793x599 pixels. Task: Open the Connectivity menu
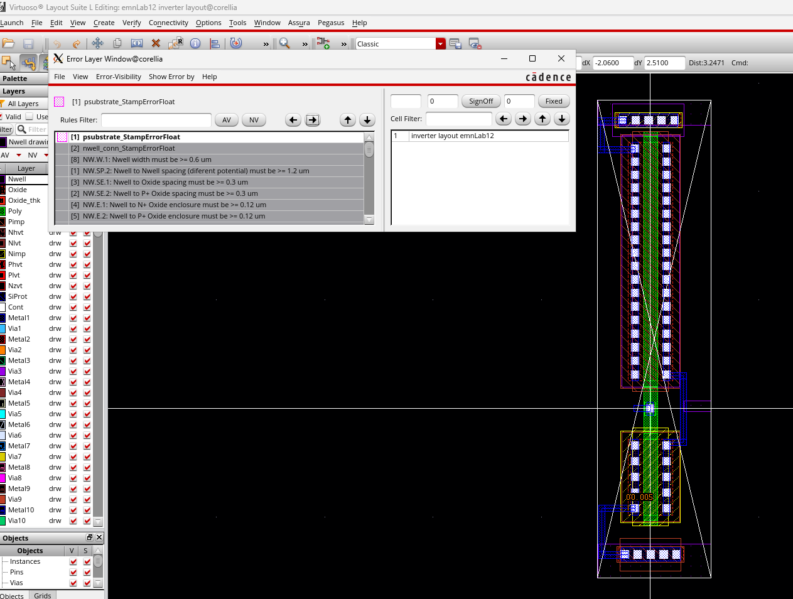168,23
